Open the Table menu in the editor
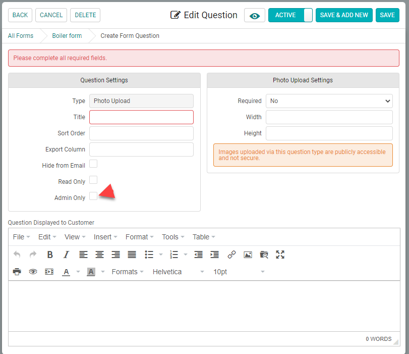The image size is (409, 354). [201, 237]
